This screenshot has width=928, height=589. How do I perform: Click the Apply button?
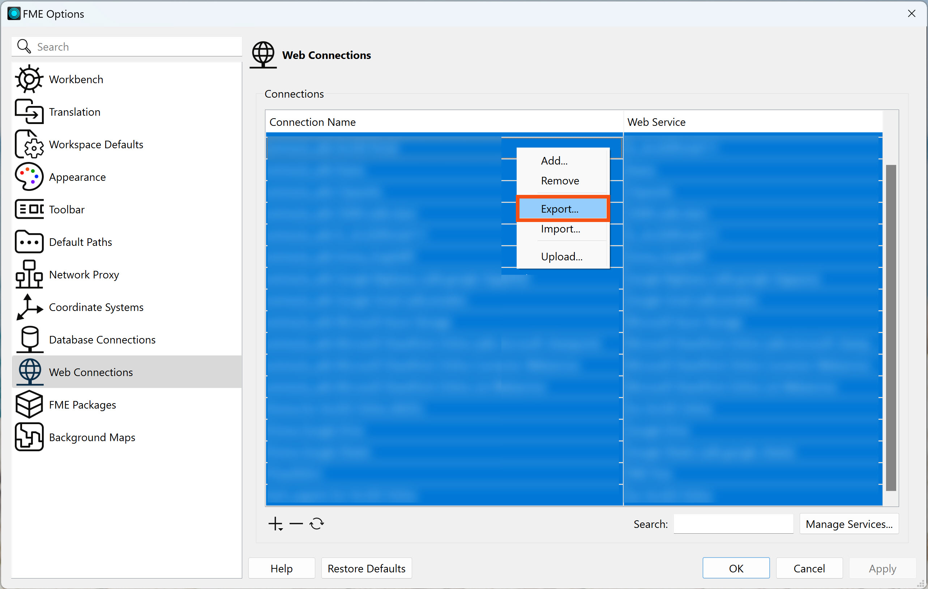click(x=882, y=568)
